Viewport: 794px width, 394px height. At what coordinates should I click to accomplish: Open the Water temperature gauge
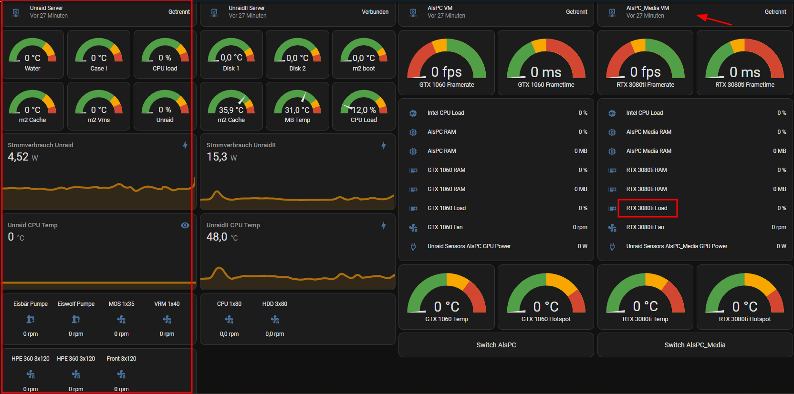[x=32, y=54]
